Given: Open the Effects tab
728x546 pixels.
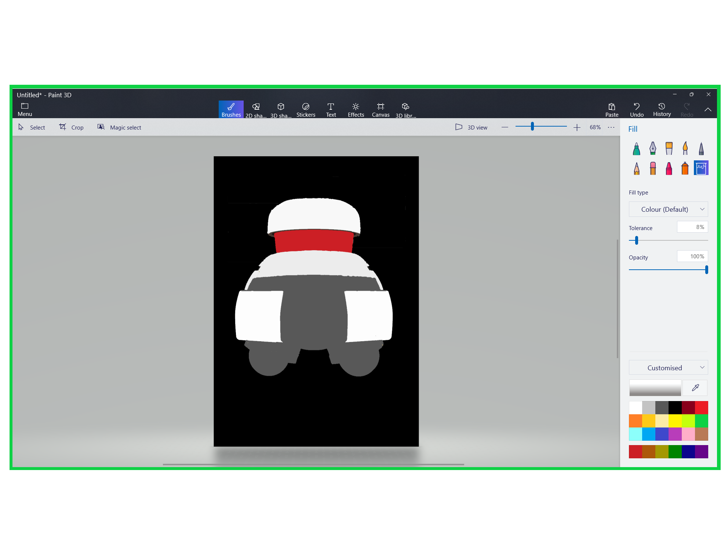Looking at the screenshot, I should tap(356, 109).
